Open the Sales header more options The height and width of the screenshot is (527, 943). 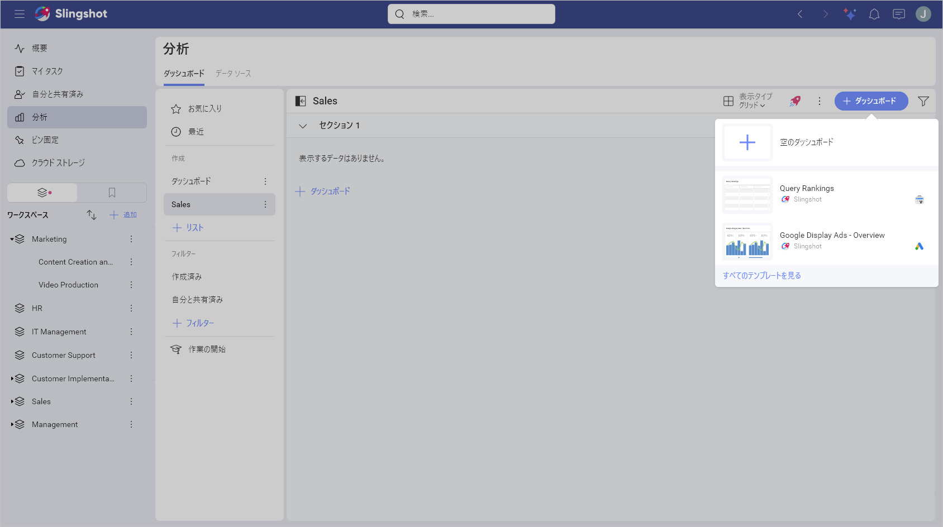tap(820, 101)
